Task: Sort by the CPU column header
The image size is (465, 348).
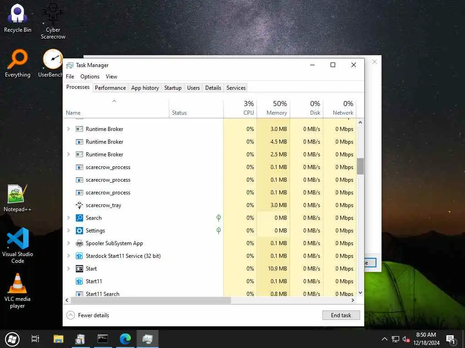Action: click(x=240, y=108)
